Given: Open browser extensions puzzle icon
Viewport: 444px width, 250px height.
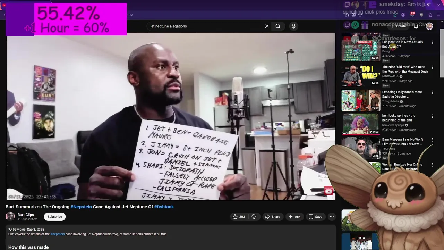Looking at the screenshot, I should 430,15.
